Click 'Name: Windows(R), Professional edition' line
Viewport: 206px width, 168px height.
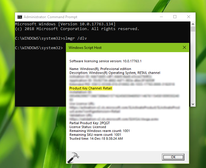(x=100, y=69)
